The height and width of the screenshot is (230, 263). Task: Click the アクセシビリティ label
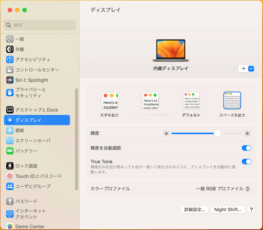[x=33, y=59]
